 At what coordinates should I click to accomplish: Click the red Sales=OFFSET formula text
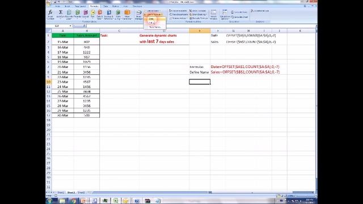(245, 72)
